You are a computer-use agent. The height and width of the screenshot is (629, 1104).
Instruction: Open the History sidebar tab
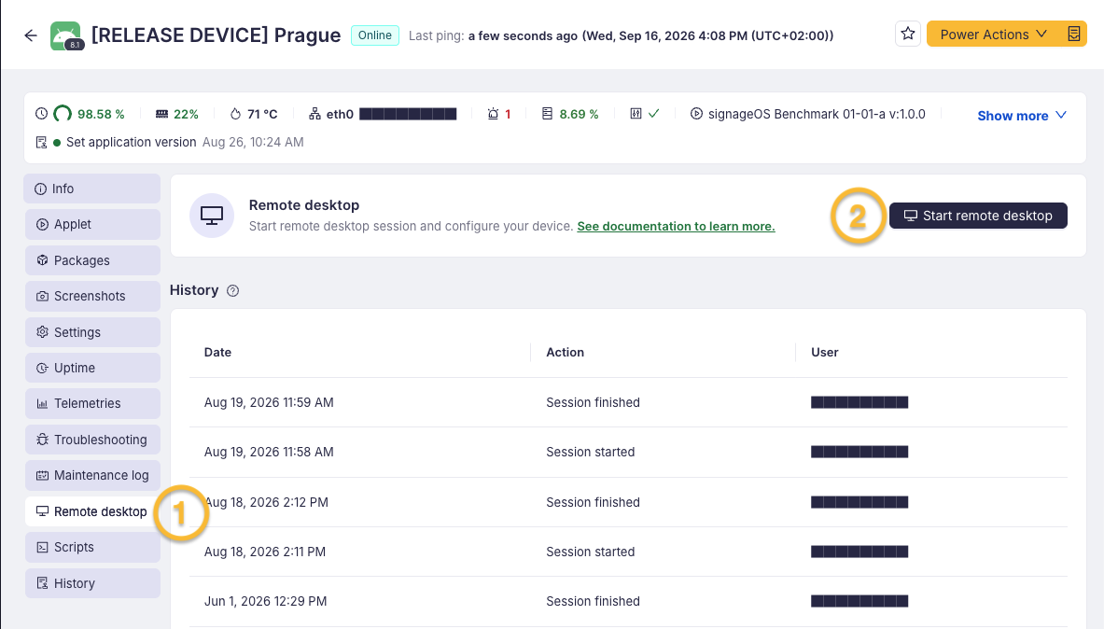(92, 583)
